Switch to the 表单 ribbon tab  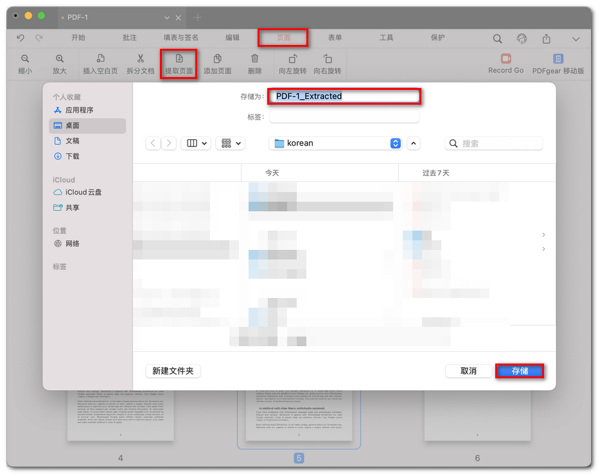click(335, 38)
